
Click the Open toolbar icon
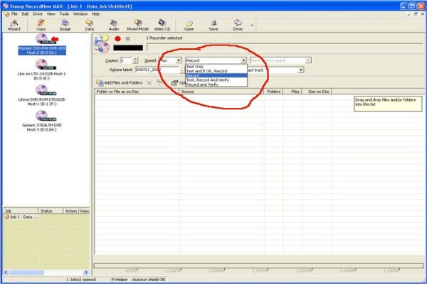pyautogui.click(x=189, y=26)
